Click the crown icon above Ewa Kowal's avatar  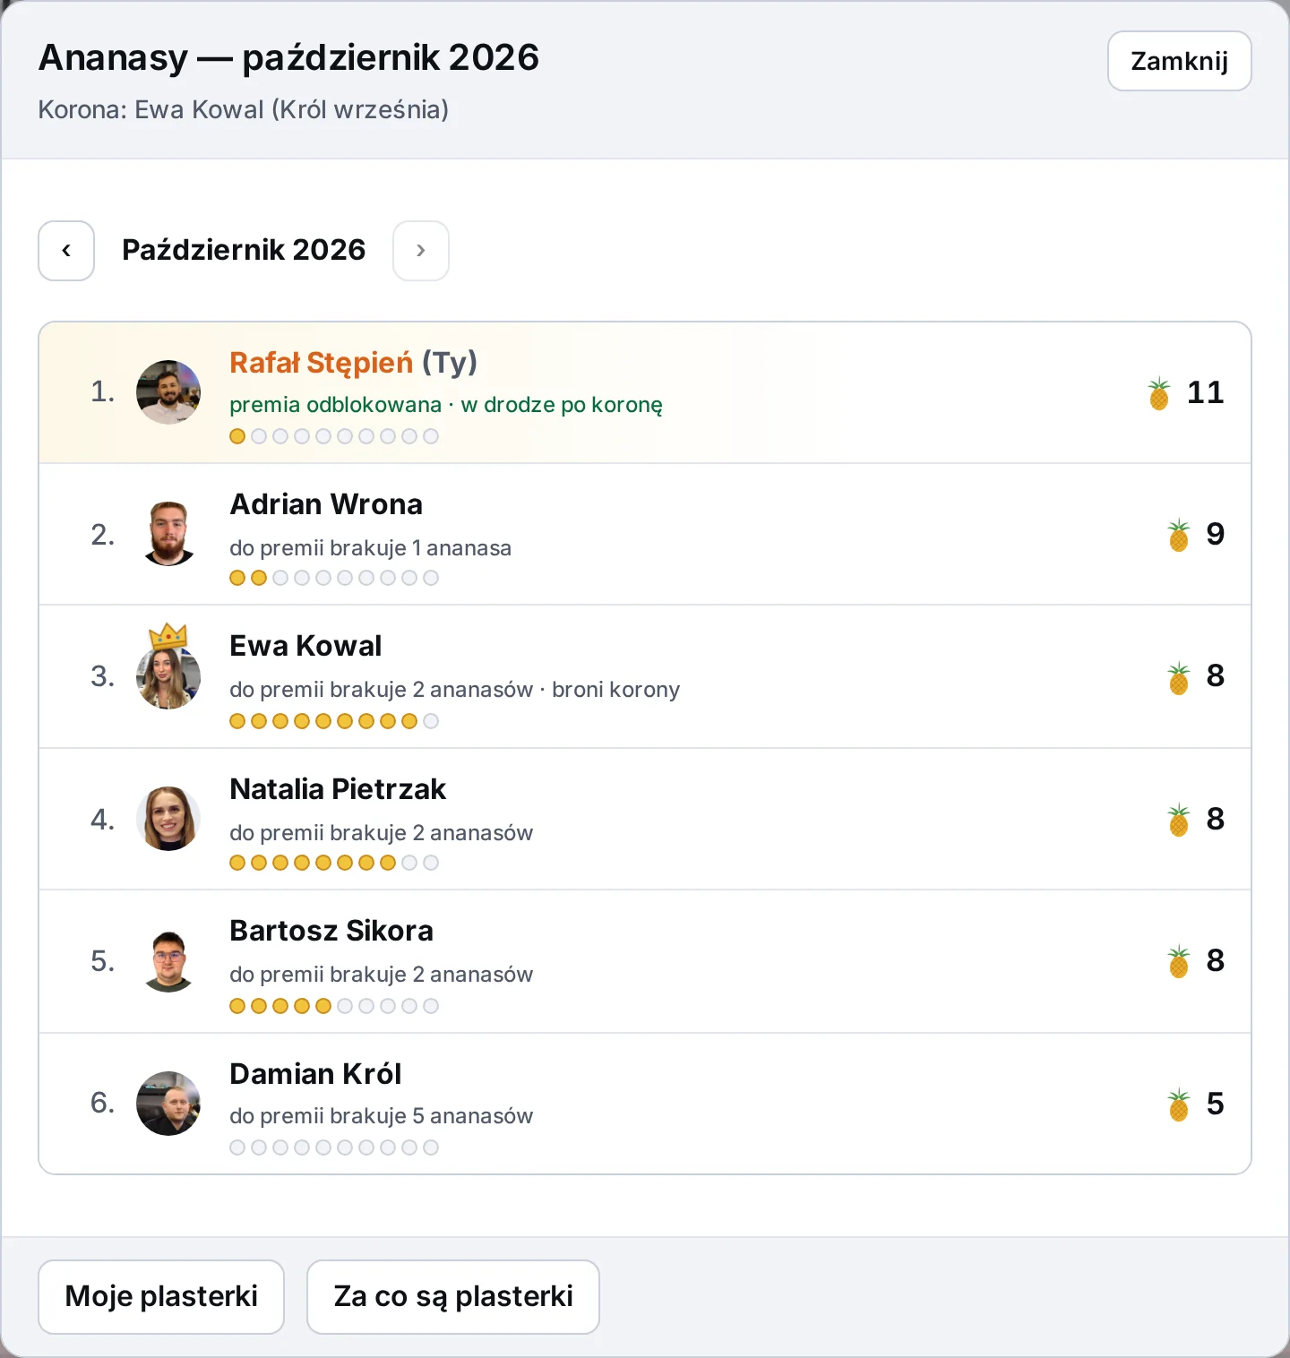tap(168, 636)
